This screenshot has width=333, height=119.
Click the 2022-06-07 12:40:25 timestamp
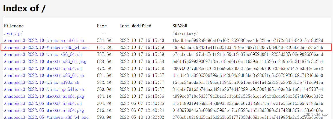142,104
